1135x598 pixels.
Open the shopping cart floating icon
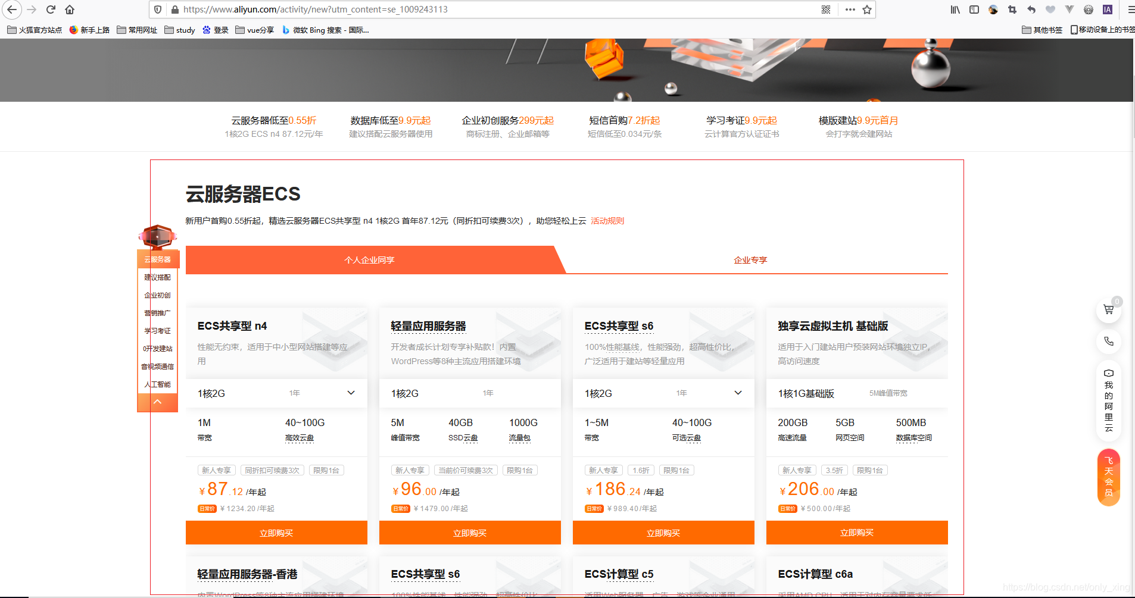[1109, 309]
